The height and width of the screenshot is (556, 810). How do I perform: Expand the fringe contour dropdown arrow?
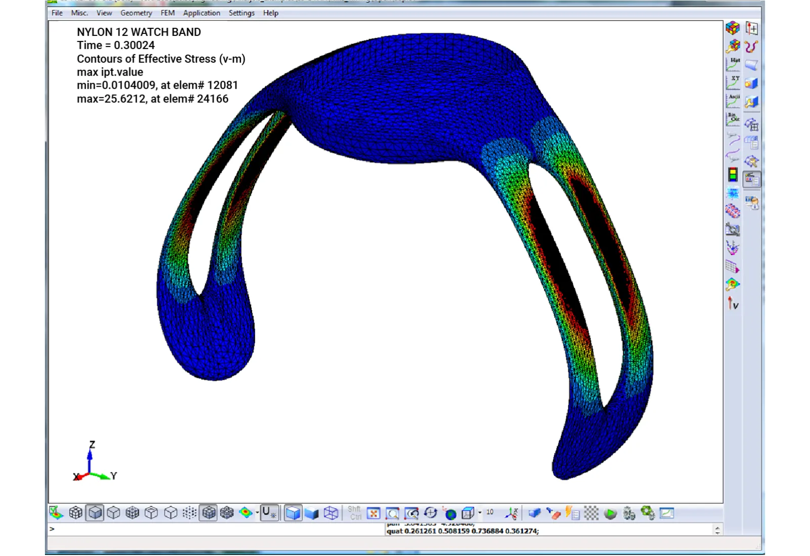click(257, 513)
